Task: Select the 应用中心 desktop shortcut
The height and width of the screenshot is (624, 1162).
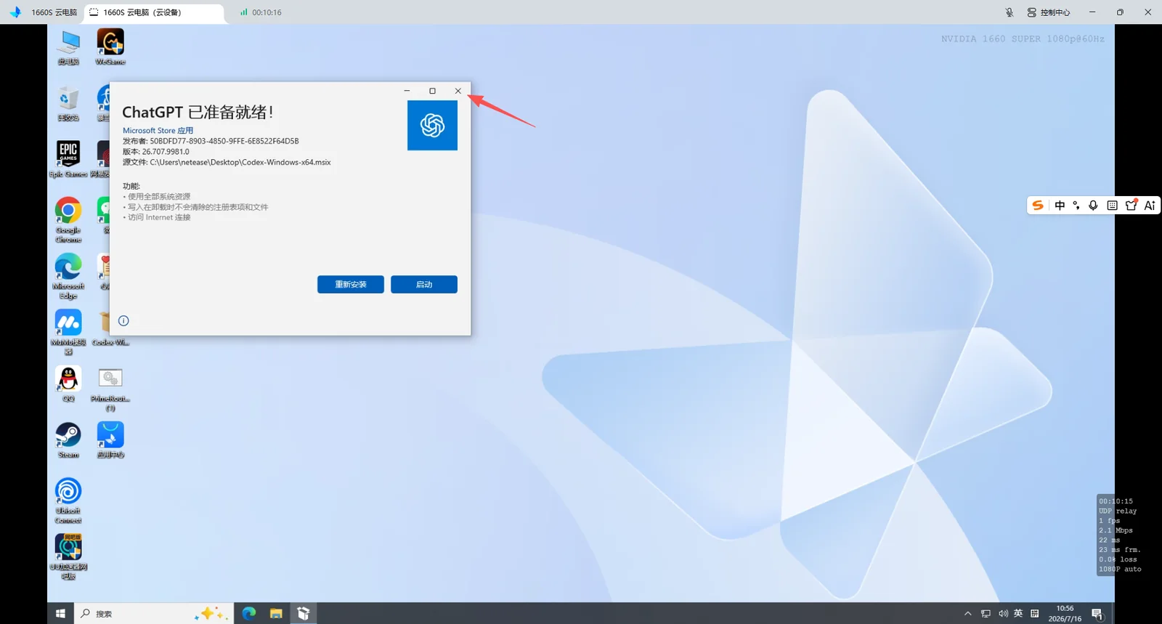Action: [110, 440]
